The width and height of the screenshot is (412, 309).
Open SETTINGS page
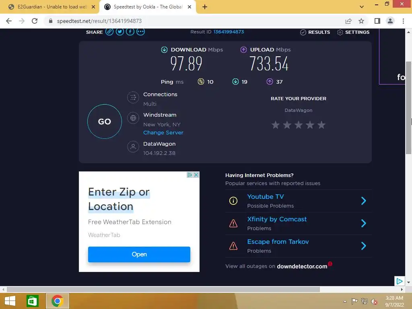tap(353, 32)
